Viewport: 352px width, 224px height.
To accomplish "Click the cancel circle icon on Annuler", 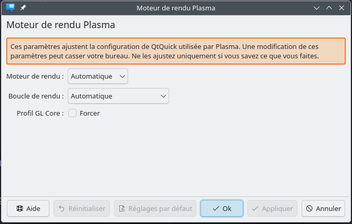I will click(x=309, y=208).
